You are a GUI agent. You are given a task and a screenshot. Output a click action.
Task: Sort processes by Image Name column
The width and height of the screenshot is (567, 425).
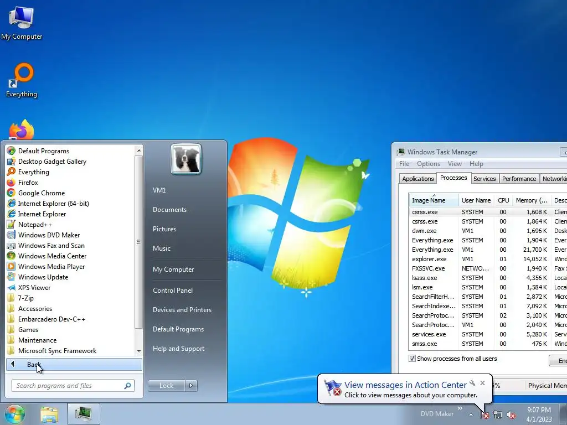(434, 200)
